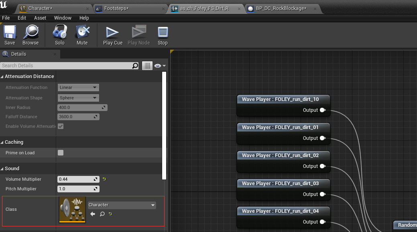Screen dimensions: 417x232
Task: Open the Edit menu
Action: tap(22, 18)
